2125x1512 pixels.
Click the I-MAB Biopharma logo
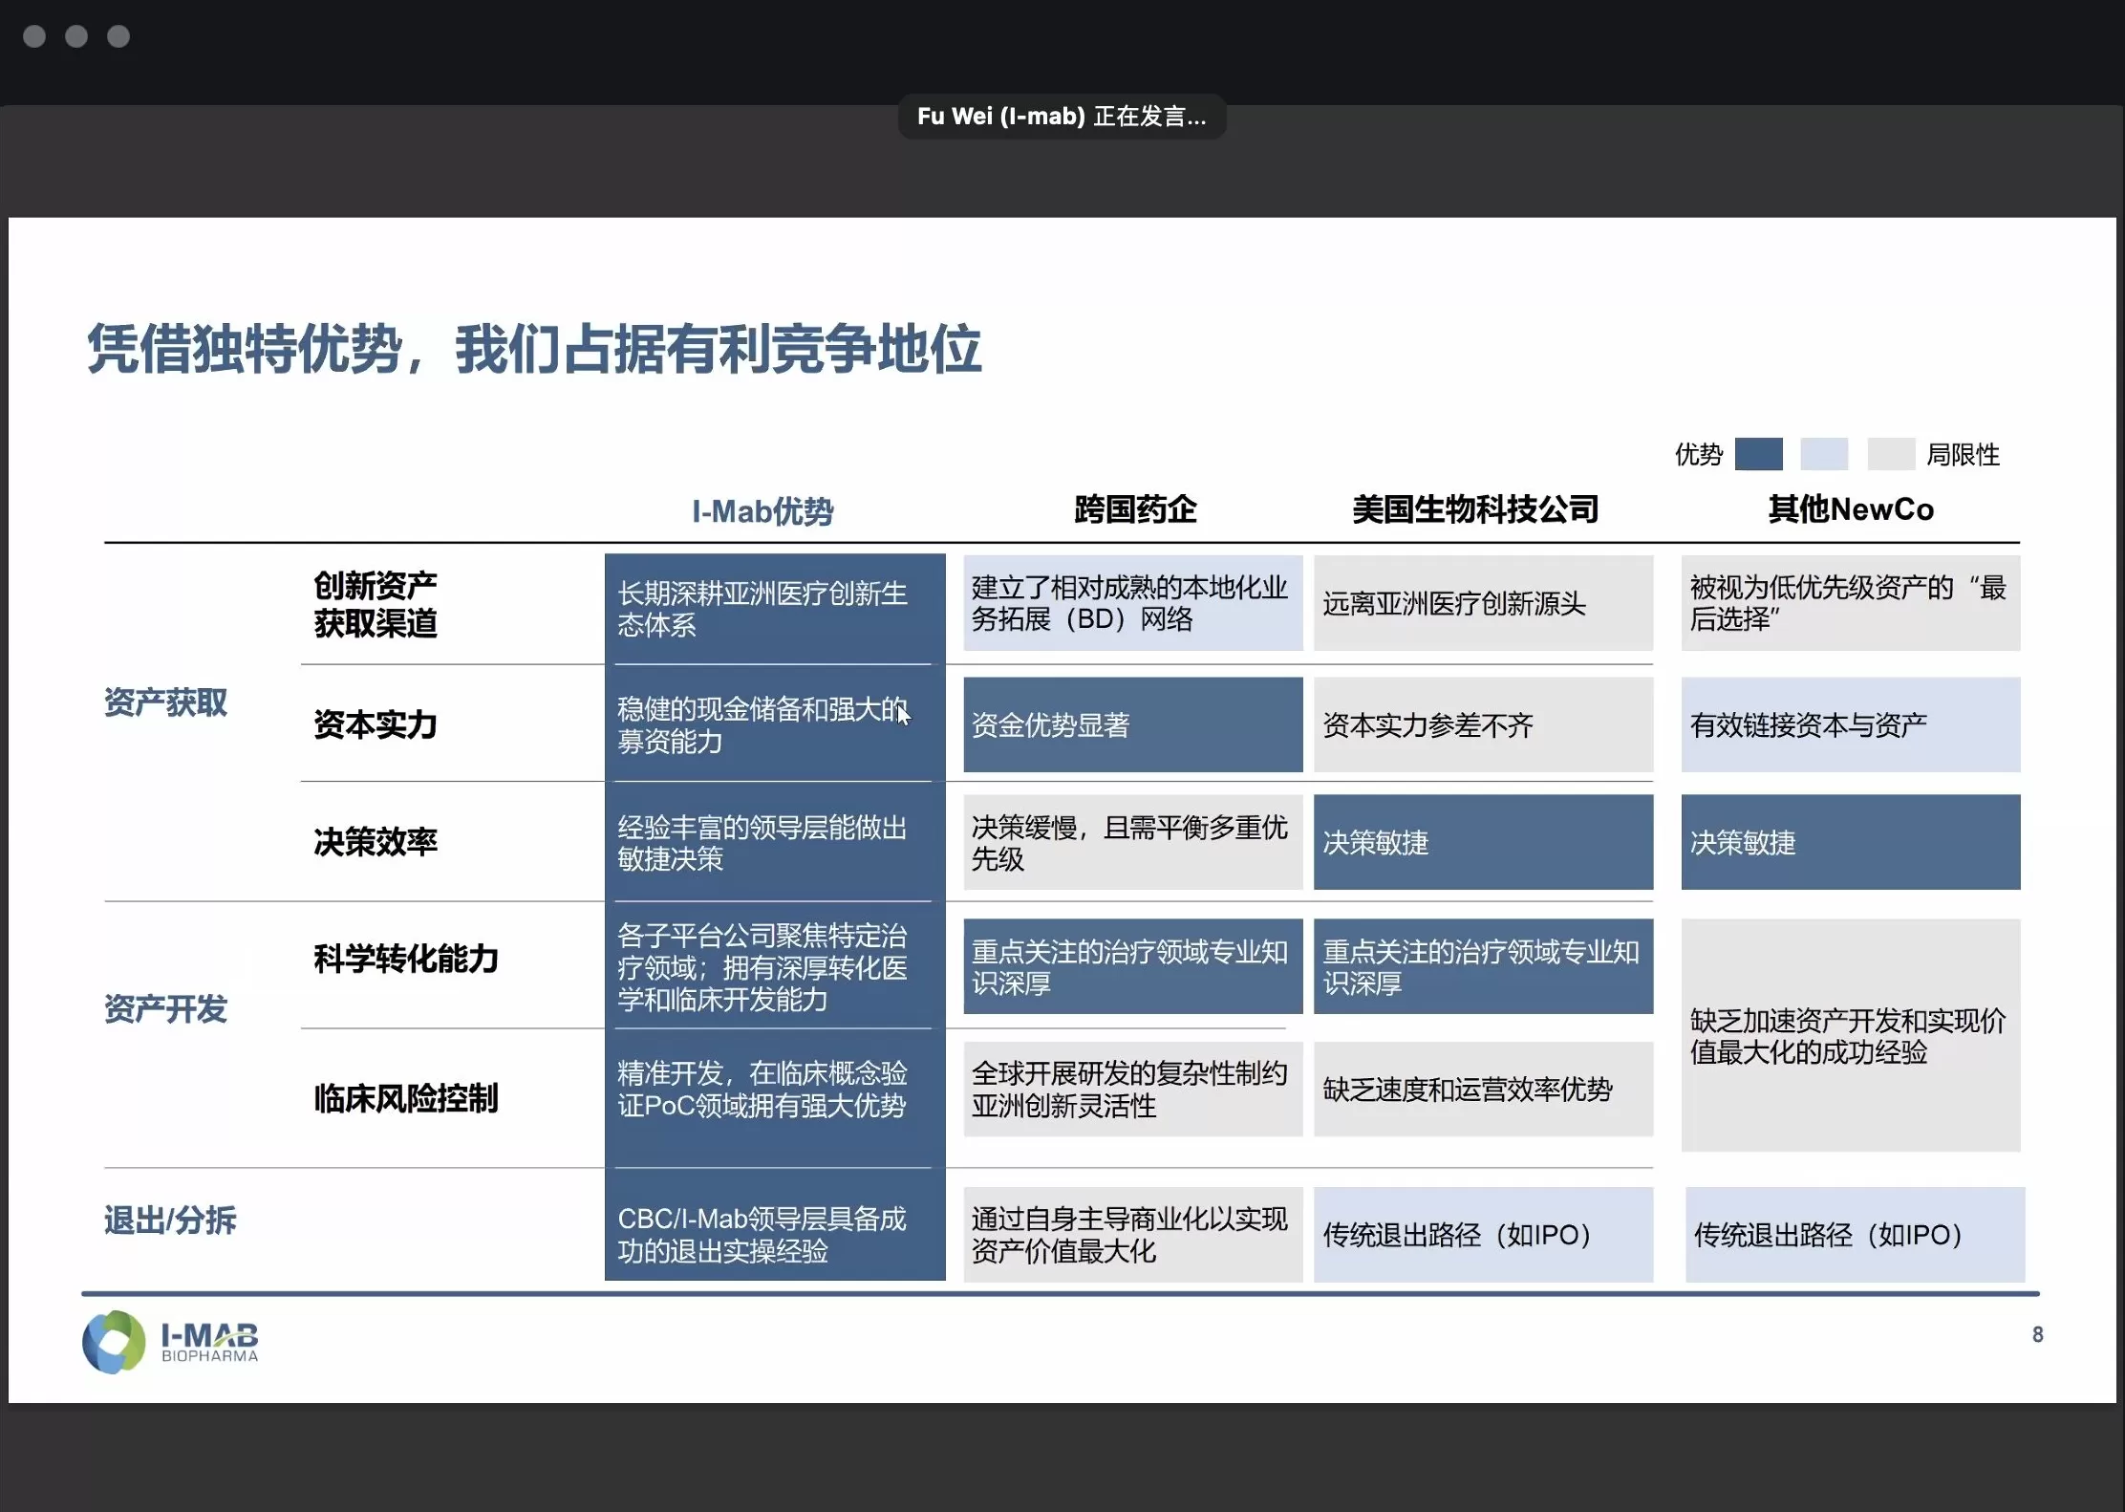point(171,1342)
